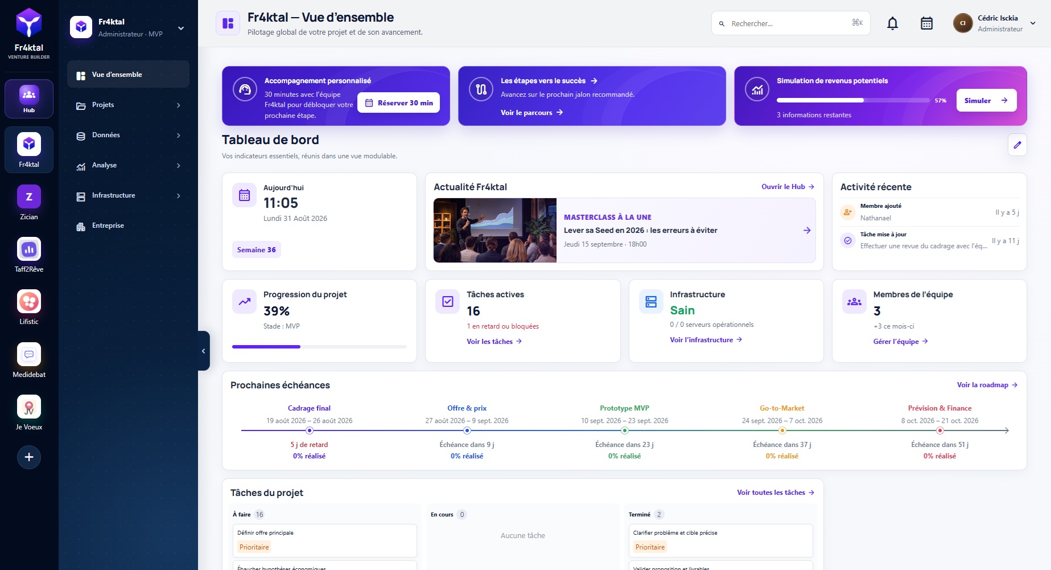Viewport: 1051px width, 570px height.
Task: Click the Les étapes vers le succès heading
Action: coord(543,81)
